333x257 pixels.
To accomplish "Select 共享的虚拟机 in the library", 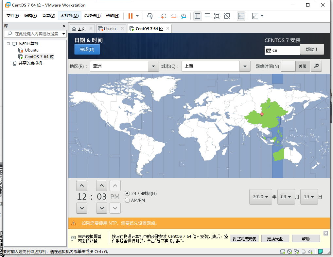I will [30, 63].
